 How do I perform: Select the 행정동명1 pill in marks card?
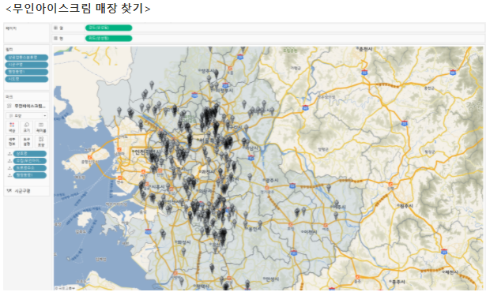coord(30,175)
